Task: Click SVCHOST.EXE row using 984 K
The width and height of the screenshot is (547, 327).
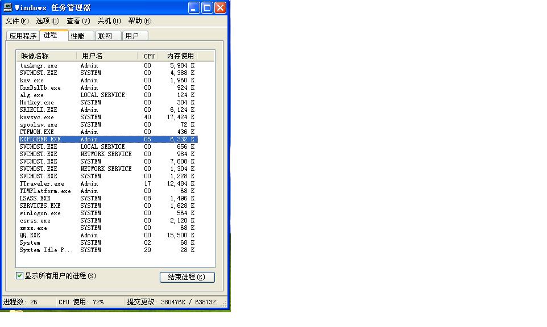Action: (107, 154)
